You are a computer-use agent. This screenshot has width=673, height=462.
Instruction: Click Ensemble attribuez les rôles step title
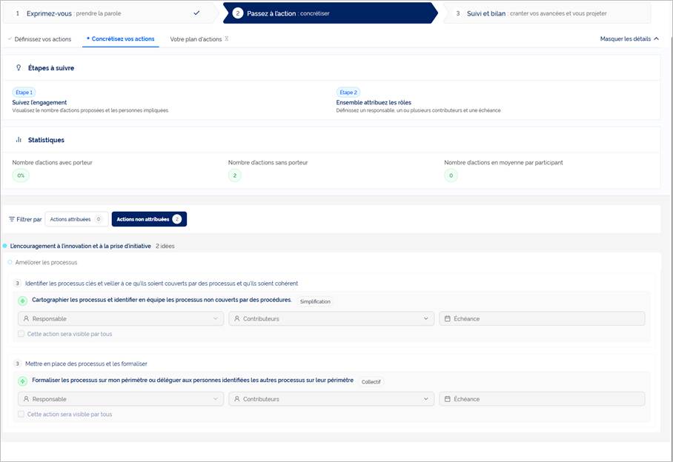pyautogui.click(x=374, y=102)
